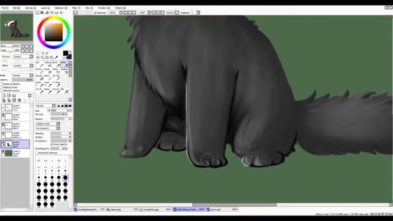
Task: Enable Selection Source checkbox
Action: coord(1,90)
